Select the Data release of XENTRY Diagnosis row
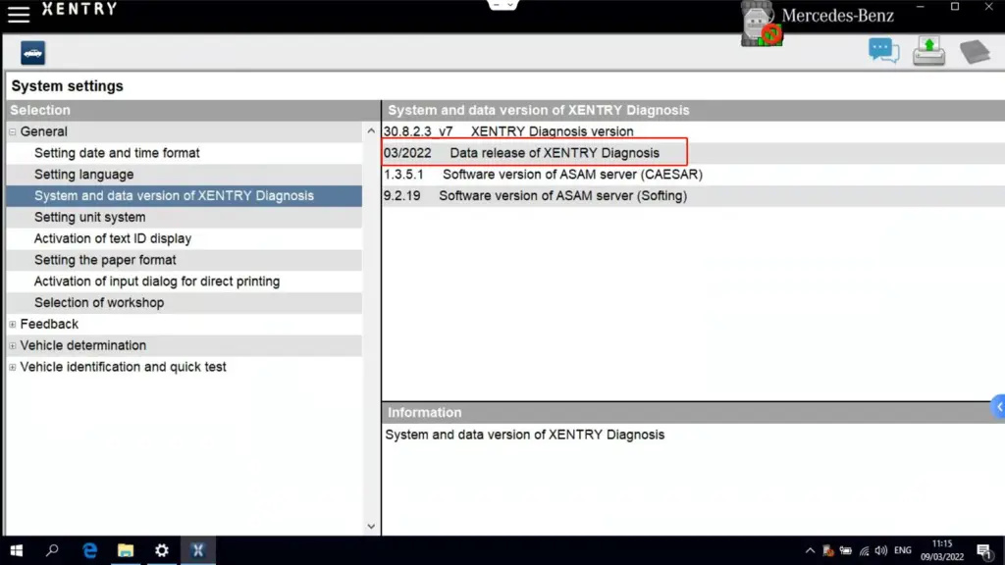Screen dimensions: 1005x565 694,153
